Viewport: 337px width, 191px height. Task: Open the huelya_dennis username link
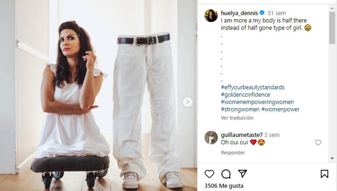(x=239, y=13)
